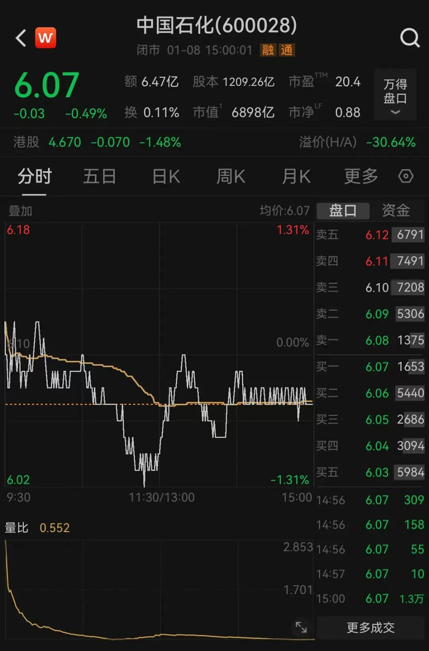
Task: Tap the large 6.07 current price
Action: (47, 86)
